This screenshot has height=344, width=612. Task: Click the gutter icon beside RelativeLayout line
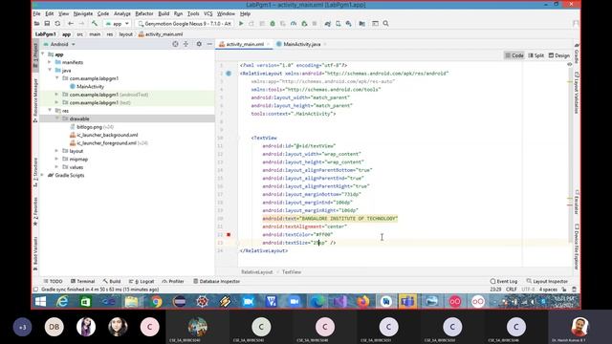[229, 74]
